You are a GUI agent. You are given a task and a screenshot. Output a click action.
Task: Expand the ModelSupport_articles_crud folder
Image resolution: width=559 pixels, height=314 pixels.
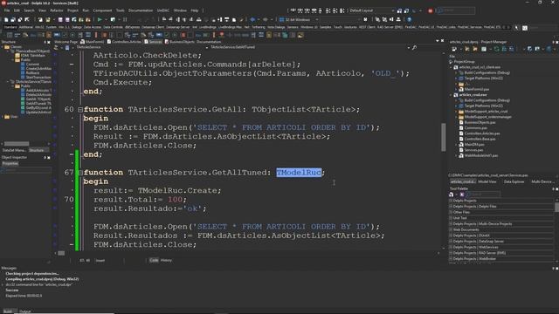pos(456,112)
